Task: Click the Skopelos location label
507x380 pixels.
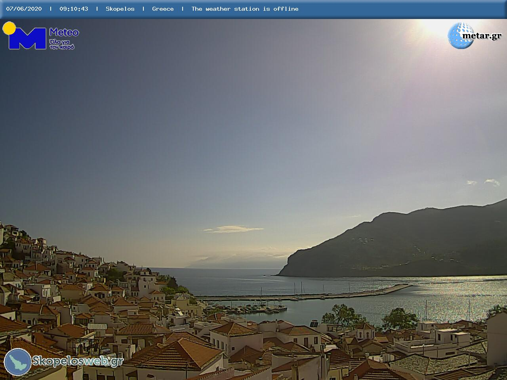Action: [120, 9]
